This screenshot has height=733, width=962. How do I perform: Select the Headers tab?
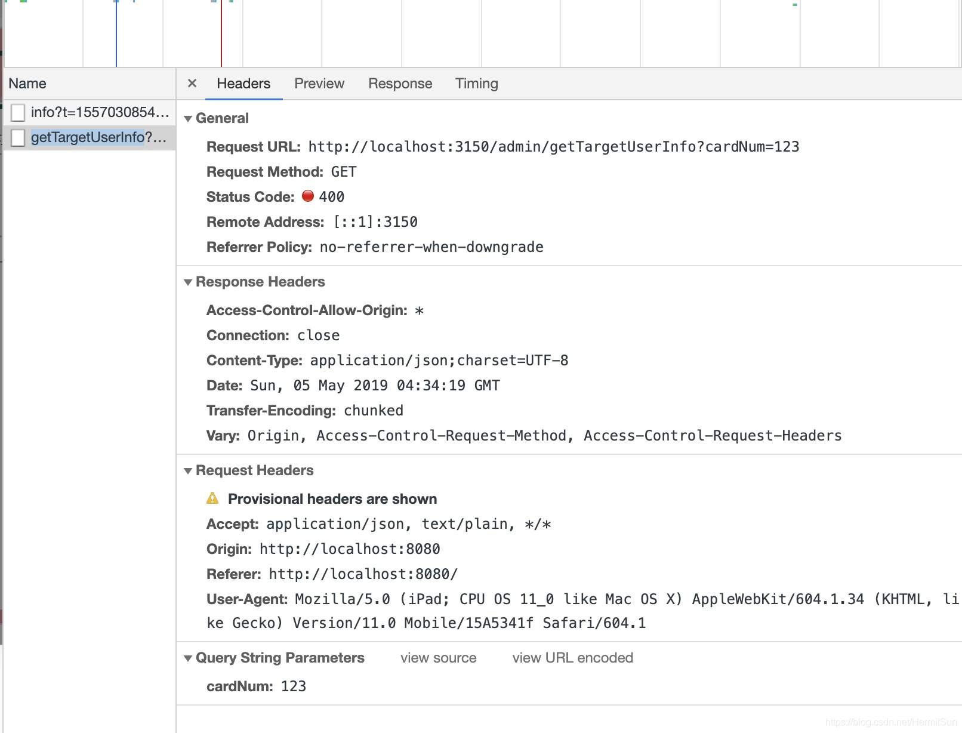point(243,84)
